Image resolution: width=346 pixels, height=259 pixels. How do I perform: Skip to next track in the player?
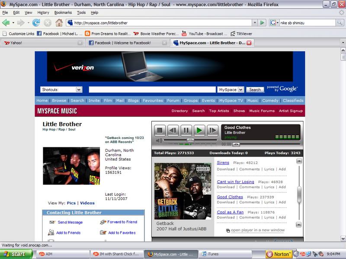pos(212,131)
